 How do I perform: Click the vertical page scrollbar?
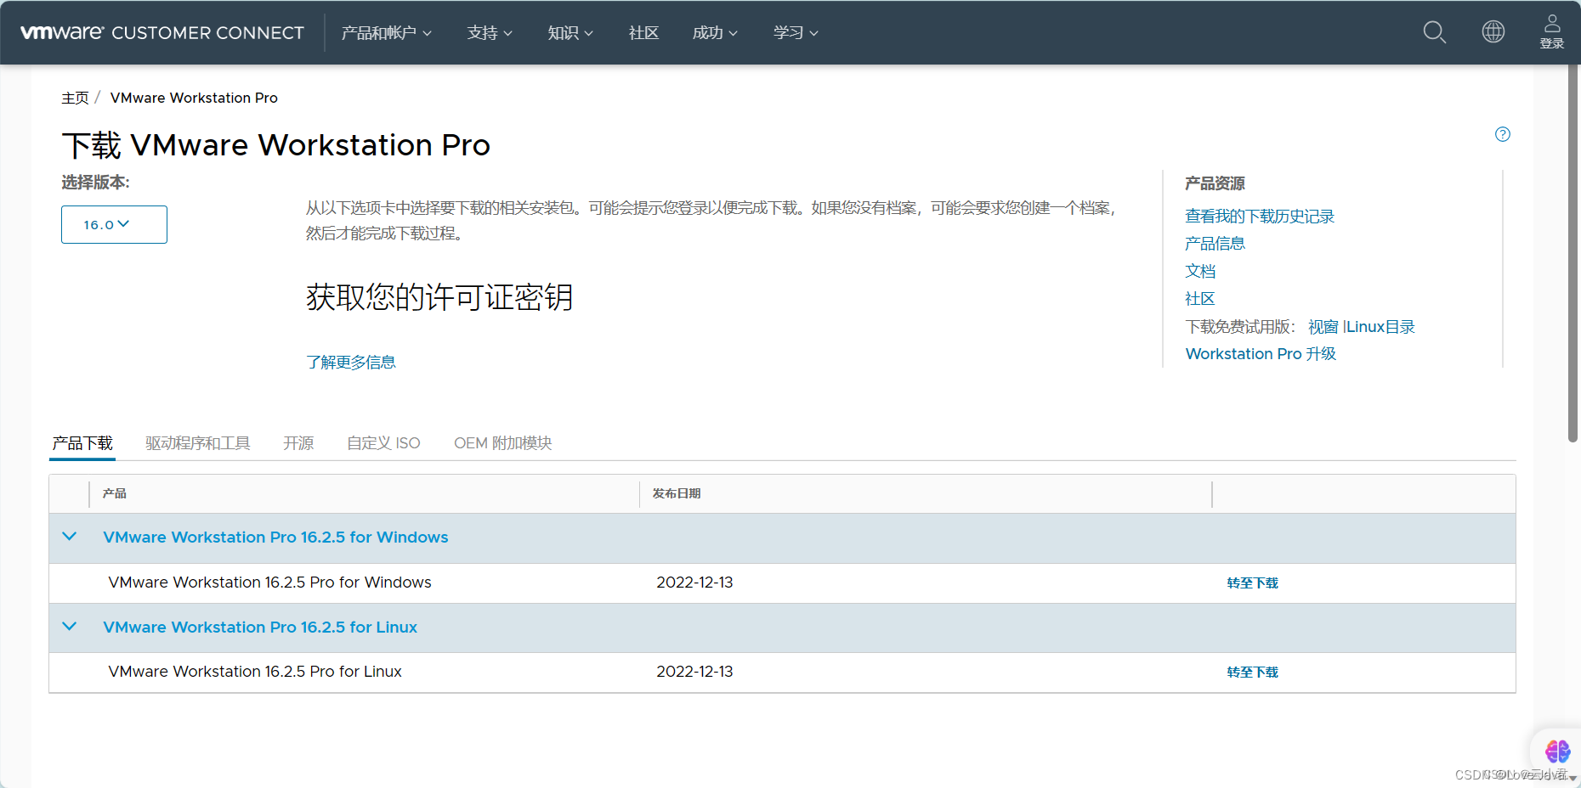tap(1572, 255)
